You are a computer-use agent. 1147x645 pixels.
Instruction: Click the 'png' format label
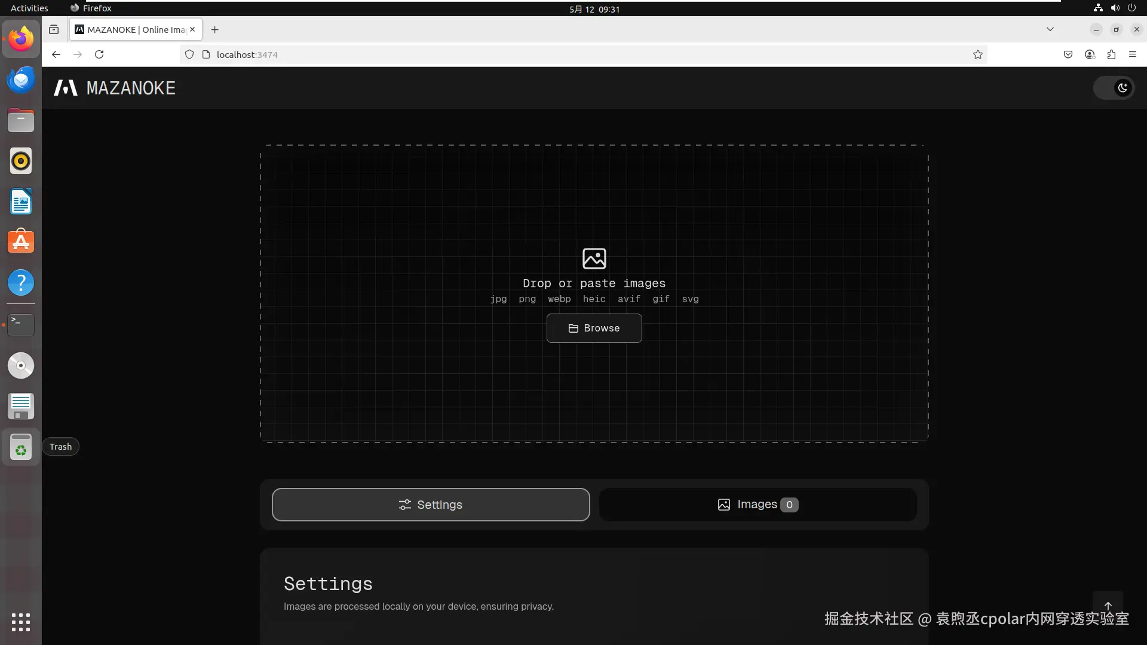(528, 299)
